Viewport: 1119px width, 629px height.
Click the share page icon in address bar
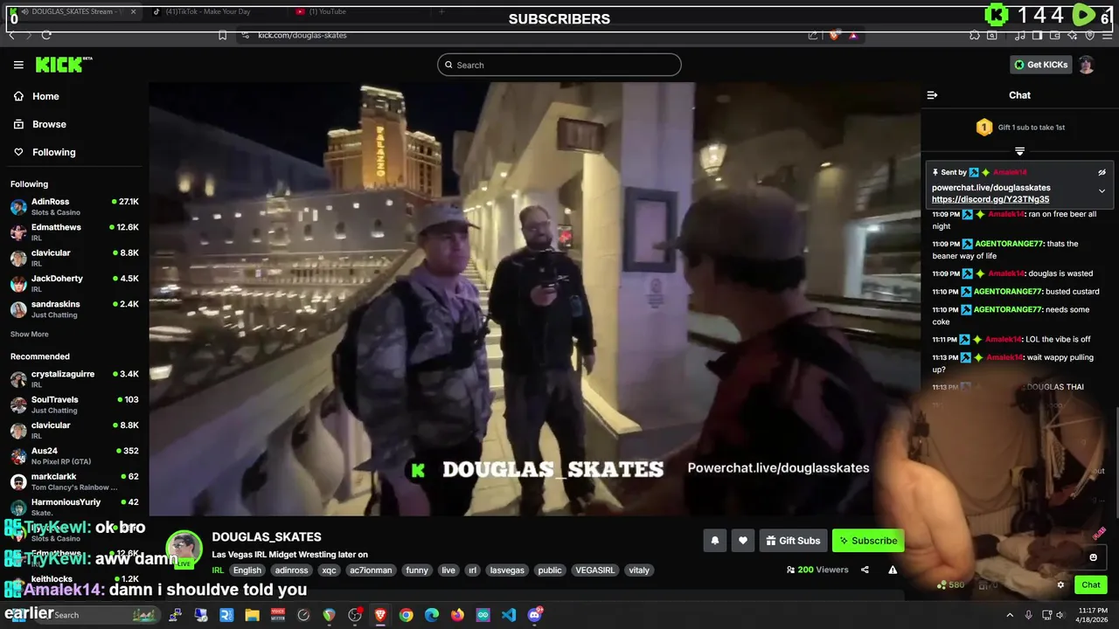(x=813, y=35)
